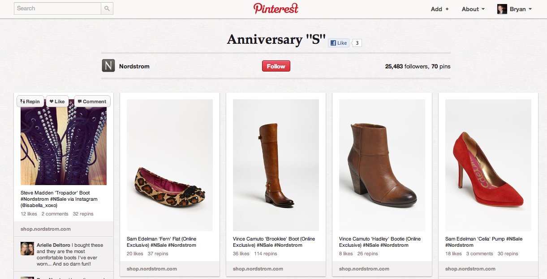547x279 pixels.
Task: View the Hadley Bootie pin image
Action: (382, 165)
